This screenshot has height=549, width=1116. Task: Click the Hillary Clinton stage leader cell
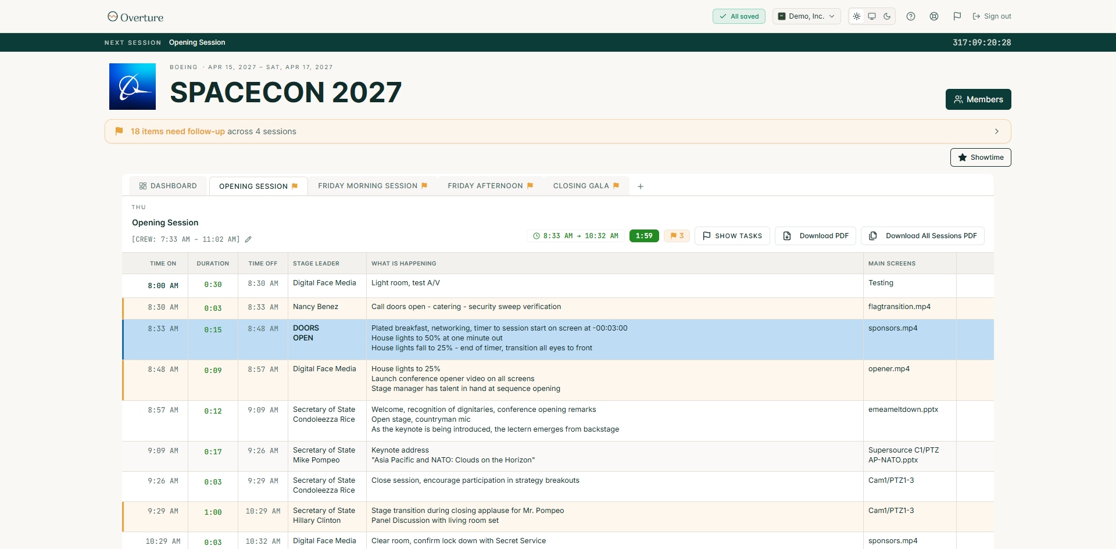tap(327, 517)
